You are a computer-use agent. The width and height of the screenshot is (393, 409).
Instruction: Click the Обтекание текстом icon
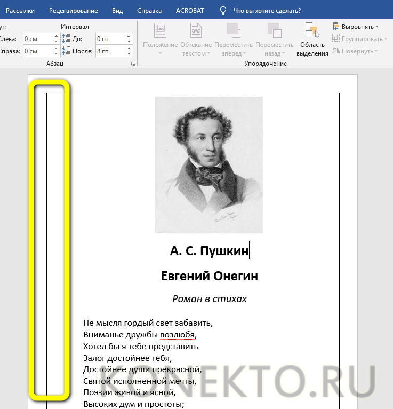pos(196,30)
